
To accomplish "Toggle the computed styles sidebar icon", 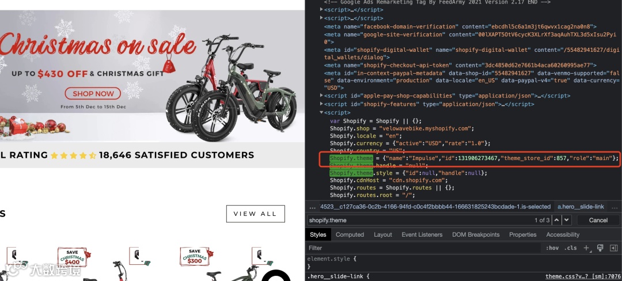I will 613,248.
